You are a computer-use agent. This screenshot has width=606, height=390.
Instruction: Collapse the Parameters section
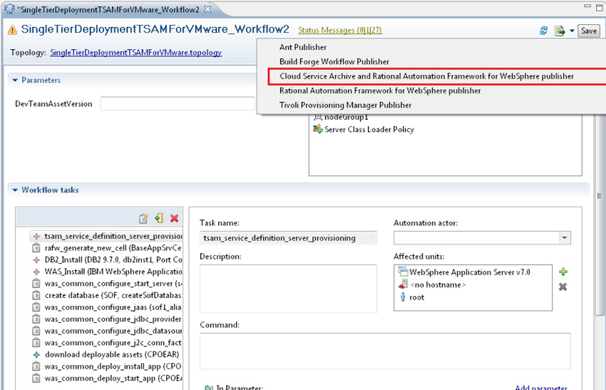[15, 80]
